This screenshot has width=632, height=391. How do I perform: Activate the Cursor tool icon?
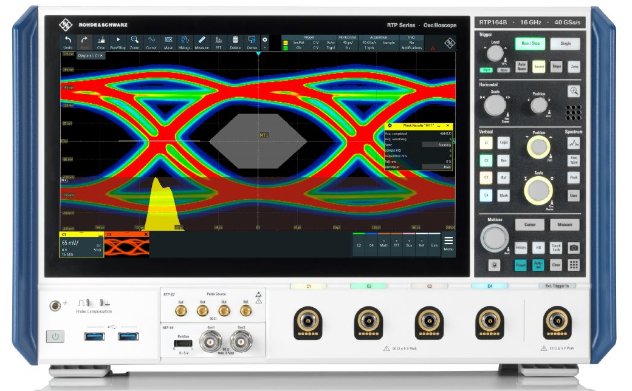(x=151, y=42)
